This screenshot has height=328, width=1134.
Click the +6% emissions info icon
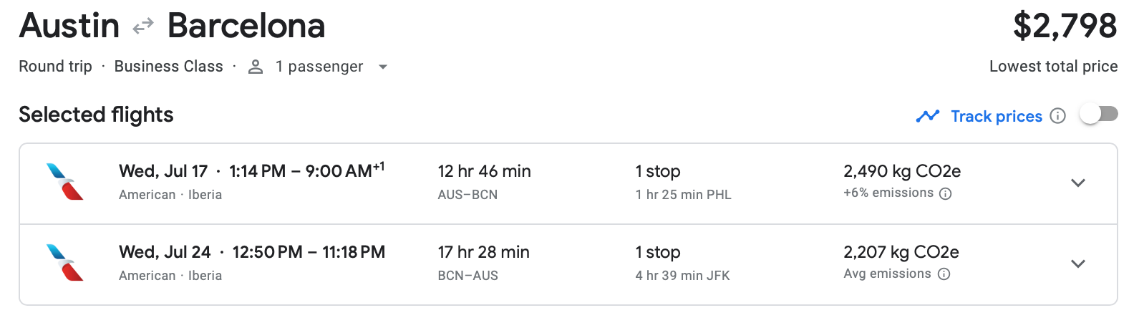pyautogui.click(x=945, y=193)
